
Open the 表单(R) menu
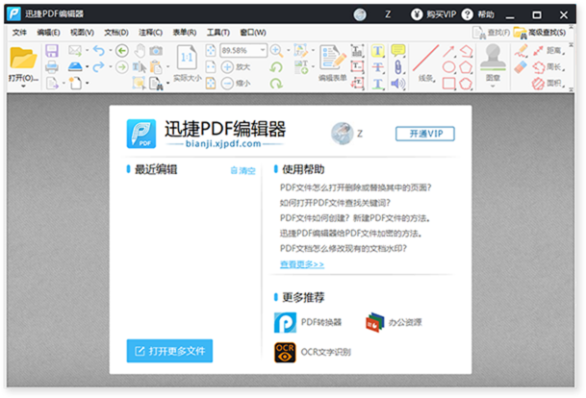(184, 33)
